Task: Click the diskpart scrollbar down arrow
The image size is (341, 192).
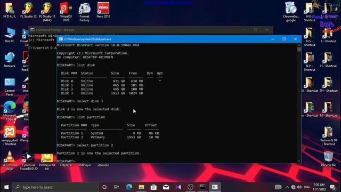Action: [x=299, y=161]
